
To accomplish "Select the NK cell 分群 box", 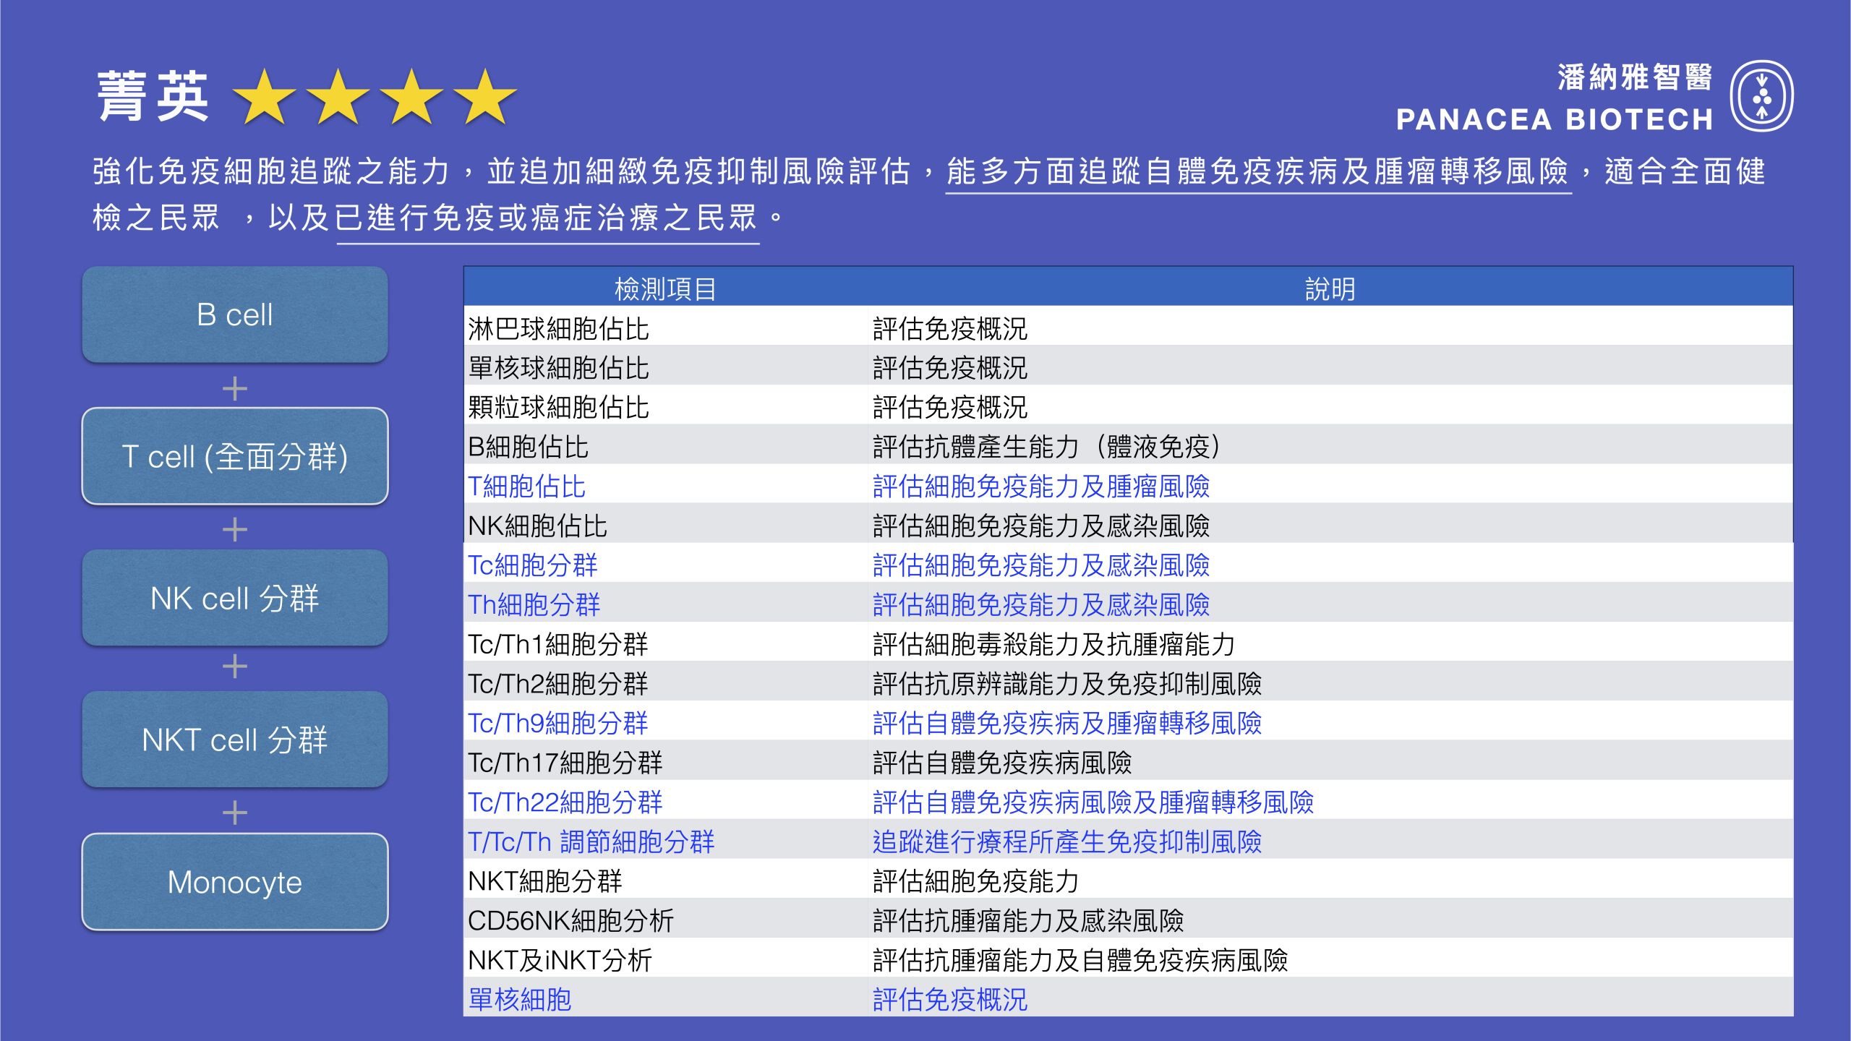I will click(235, 598).
